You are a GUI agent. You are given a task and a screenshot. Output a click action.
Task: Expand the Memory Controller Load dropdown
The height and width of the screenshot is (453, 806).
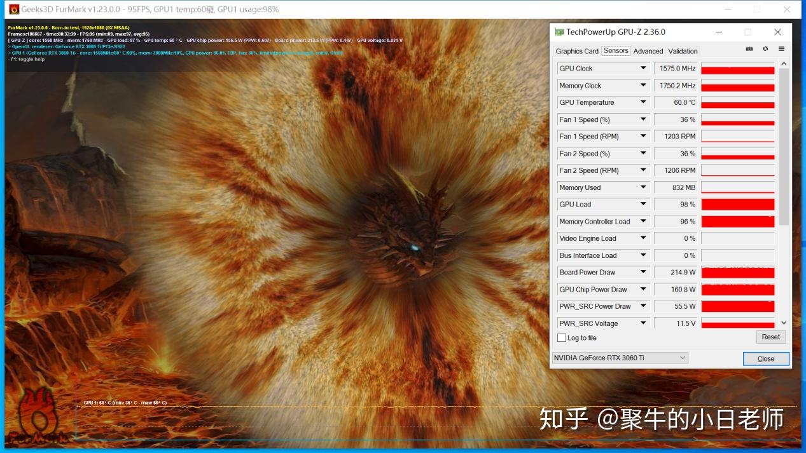click(x=643, y=221)
